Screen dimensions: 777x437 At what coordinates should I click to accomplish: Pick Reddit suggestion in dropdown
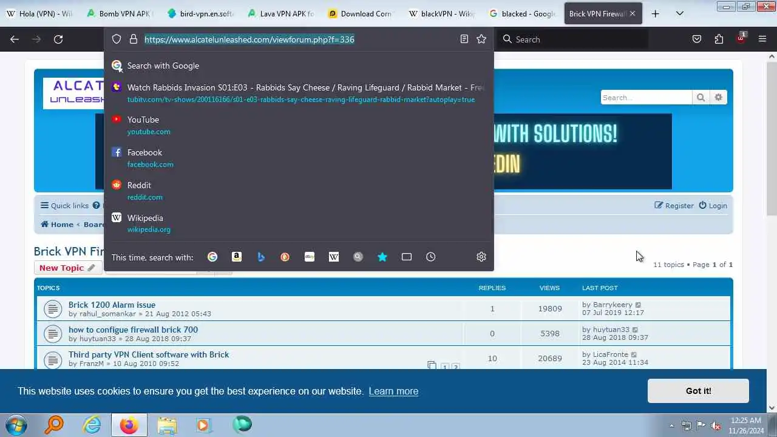coord(299,191)
